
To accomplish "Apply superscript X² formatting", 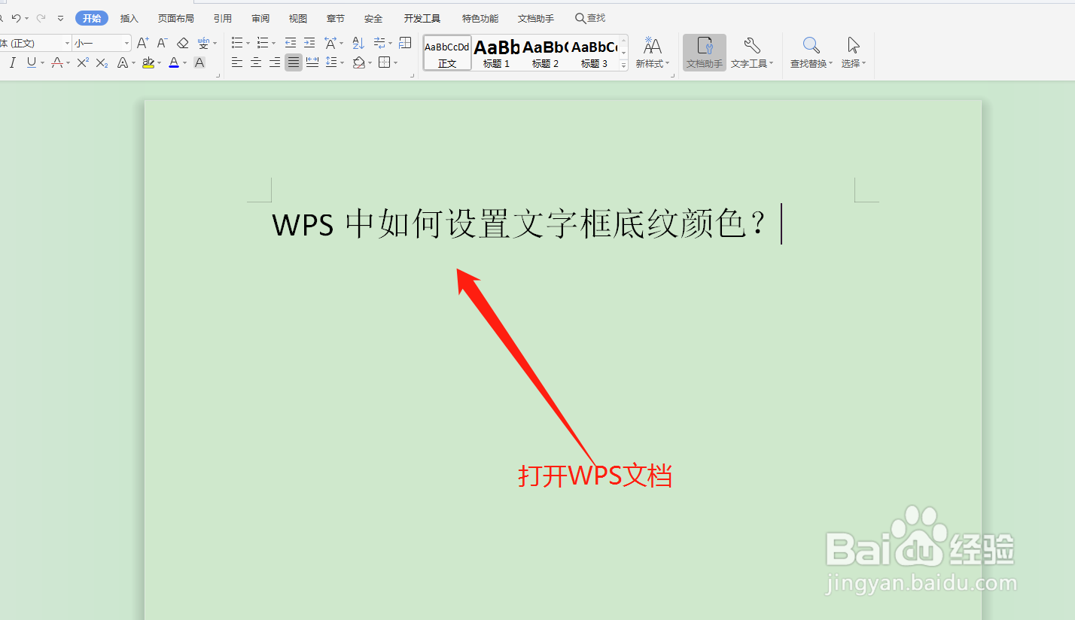I will click(83, 62).
